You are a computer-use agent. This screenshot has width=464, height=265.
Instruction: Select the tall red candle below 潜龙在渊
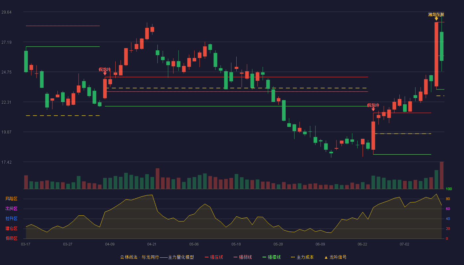pyautogui.click(x=436, y=54)
